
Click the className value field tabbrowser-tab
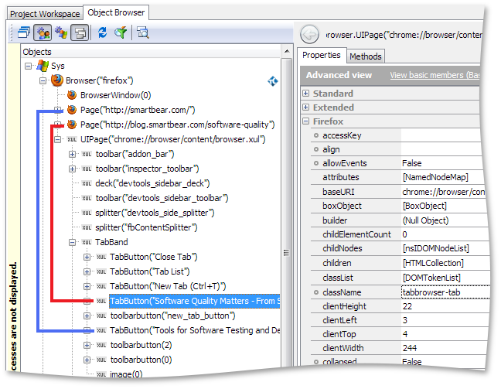tap(445, 292)
